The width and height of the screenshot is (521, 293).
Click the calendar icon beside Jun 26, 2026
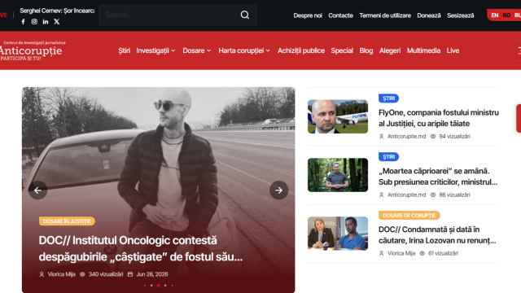(130, 274)
